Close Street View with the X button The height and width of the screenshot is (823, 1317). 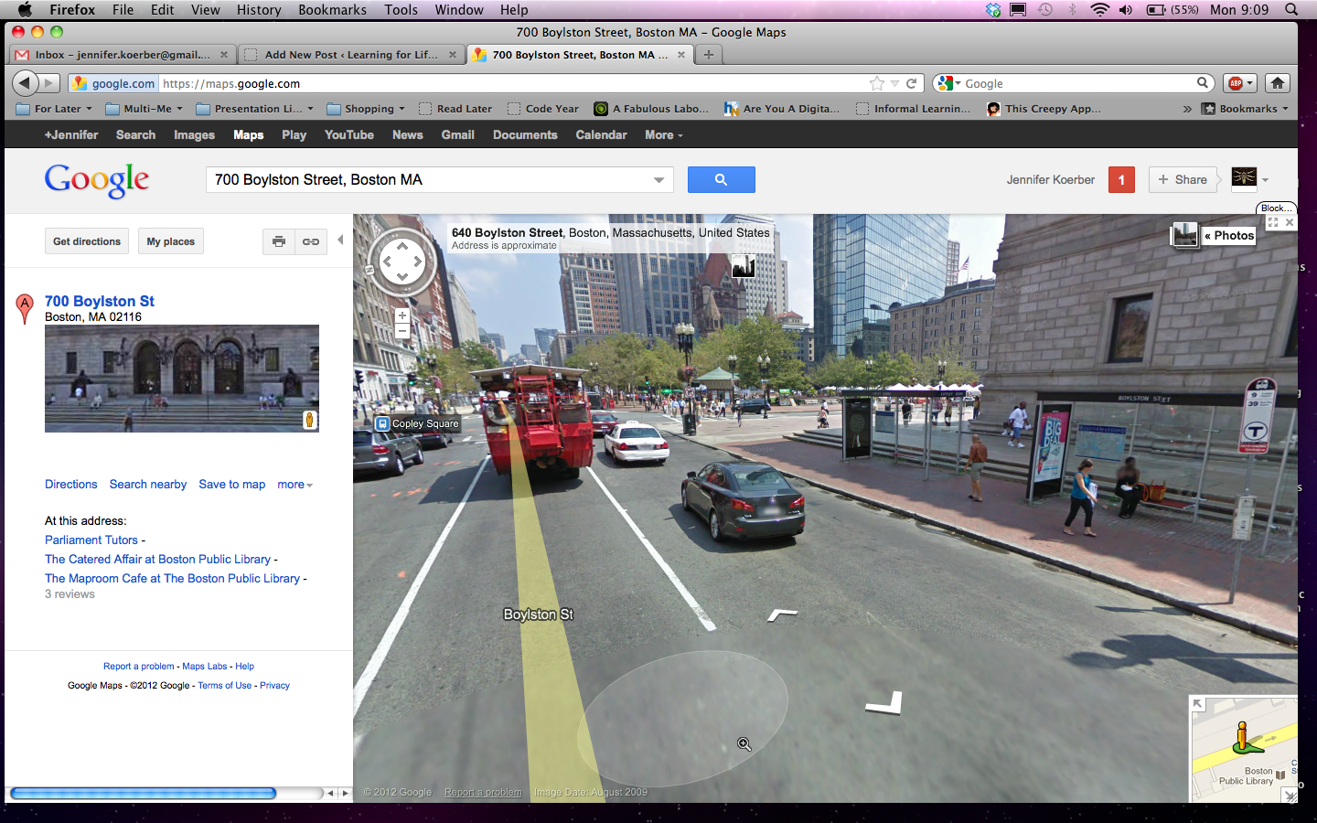point(1290,222)
